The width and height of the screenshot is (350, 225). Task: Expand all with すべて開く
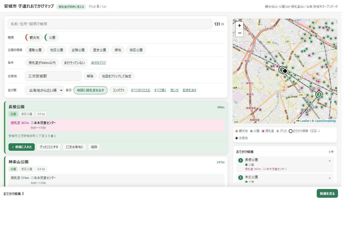pyautogui.click(x=160, y=90)
